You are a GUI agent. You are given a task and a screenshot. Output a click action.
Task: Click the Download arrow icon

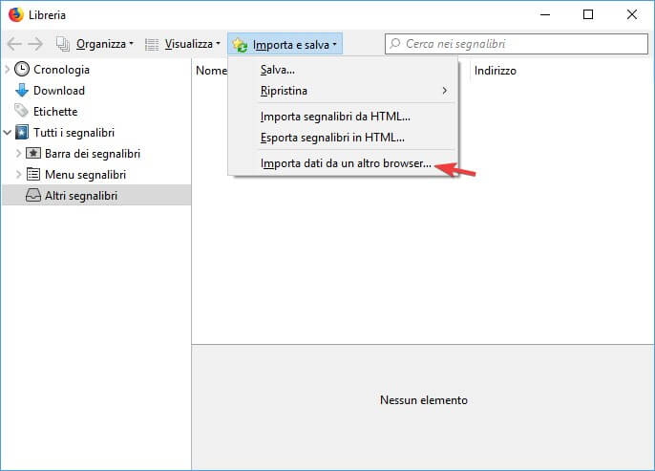(22, 90)
